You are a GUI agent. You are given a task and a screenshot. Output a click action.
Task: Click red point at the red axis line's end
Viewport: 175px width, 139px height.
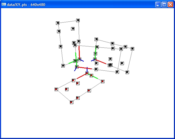(x=73, y=80)
